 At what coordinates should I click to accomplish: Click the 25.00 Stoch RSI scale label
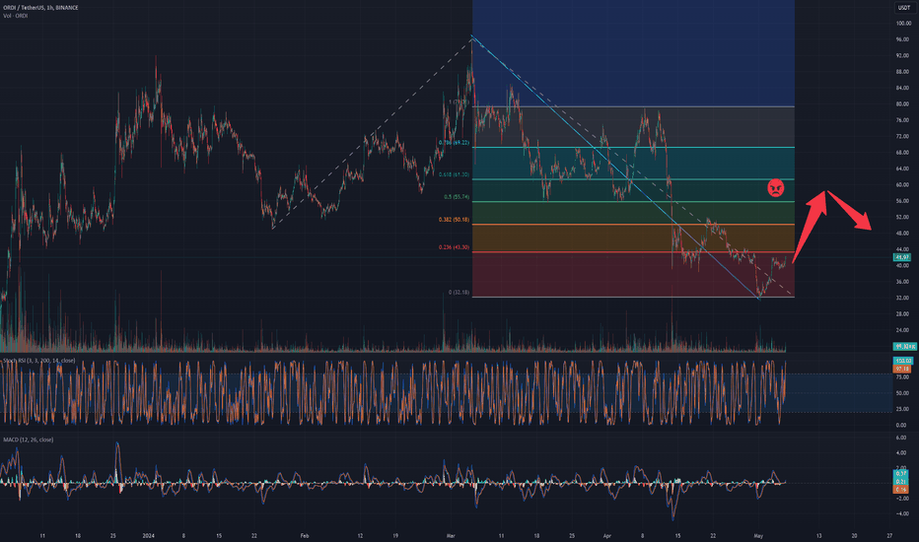(902, 409)
